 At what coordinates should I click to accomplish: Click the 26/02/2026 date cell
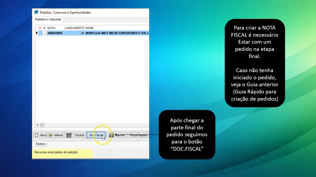(55, 33)
